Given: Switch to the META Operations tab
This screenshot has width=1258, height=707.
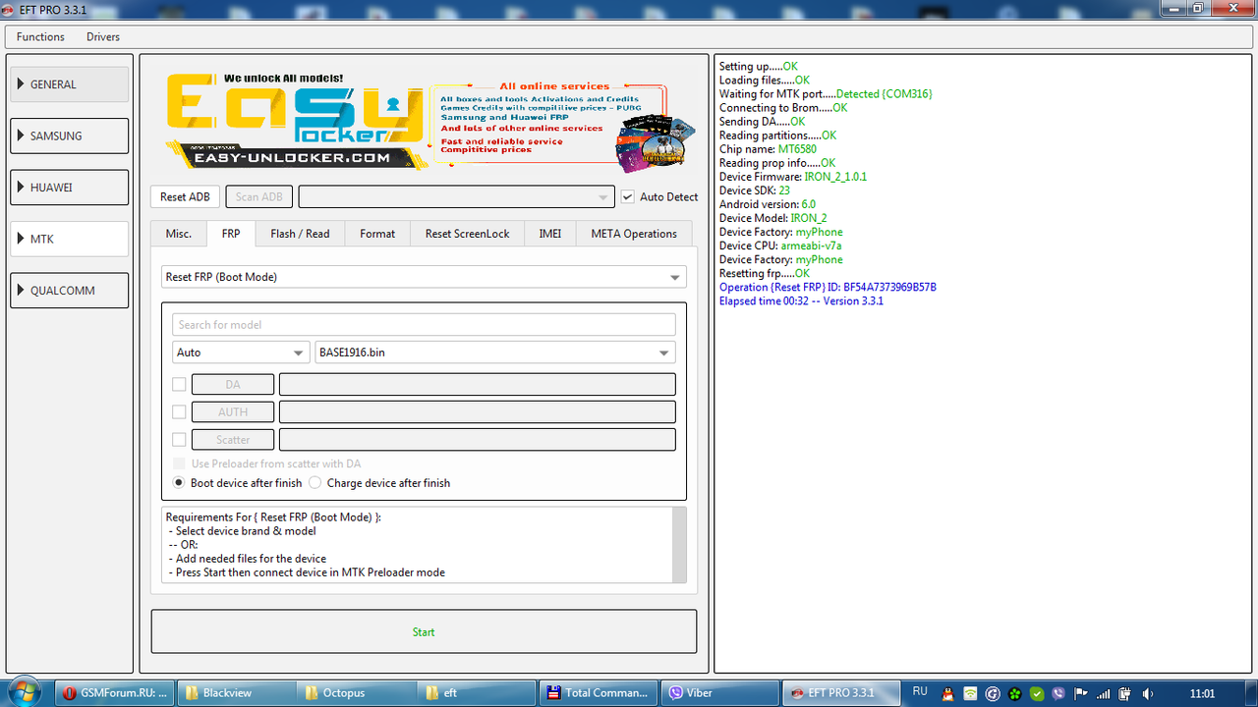Looking at the screenshot, I should click(x=634, y=234).
